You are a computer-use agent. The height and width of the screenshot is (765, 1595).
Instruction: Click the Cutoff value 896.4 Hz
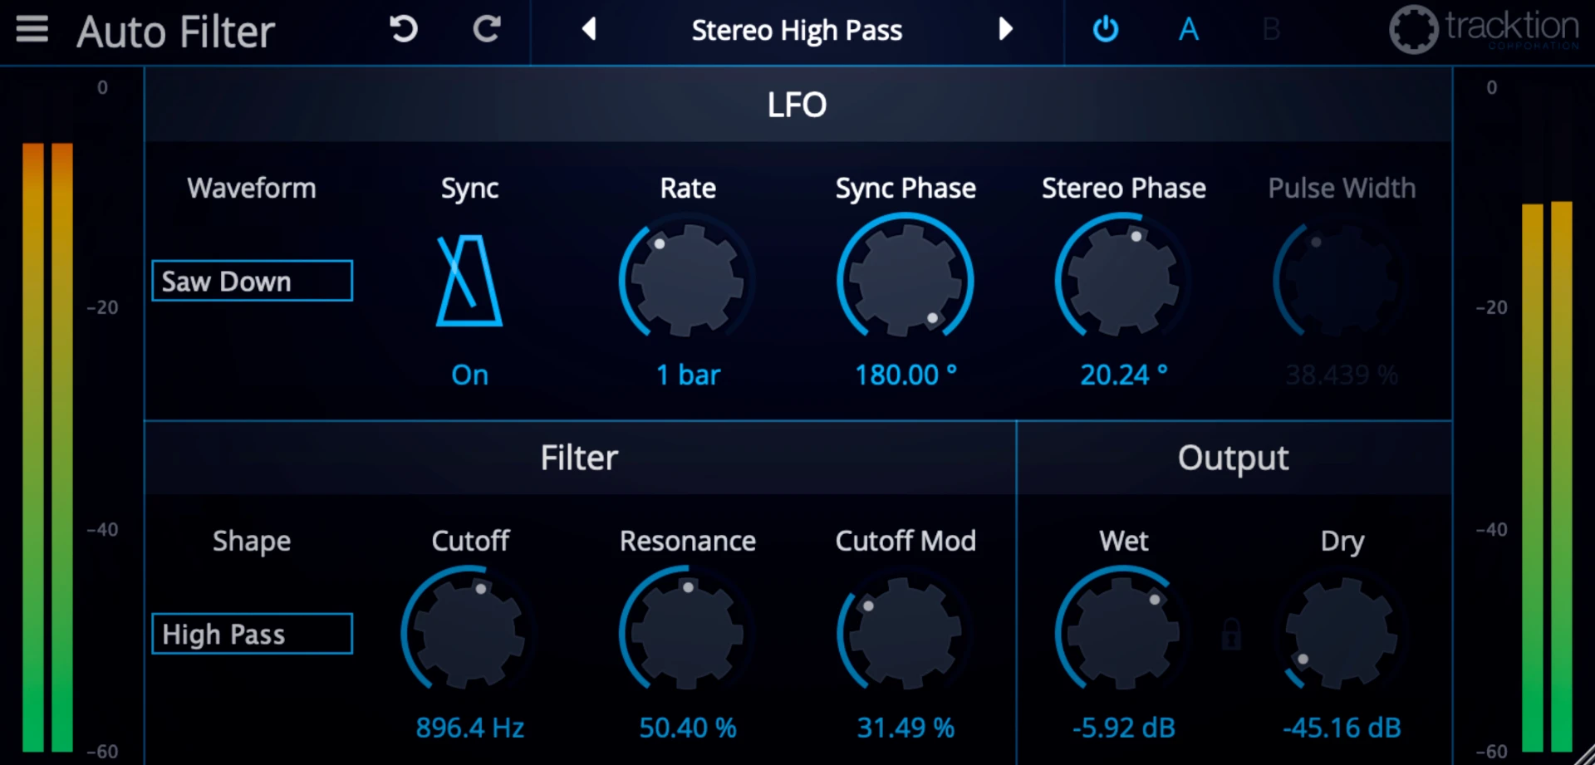click(469, 728)
